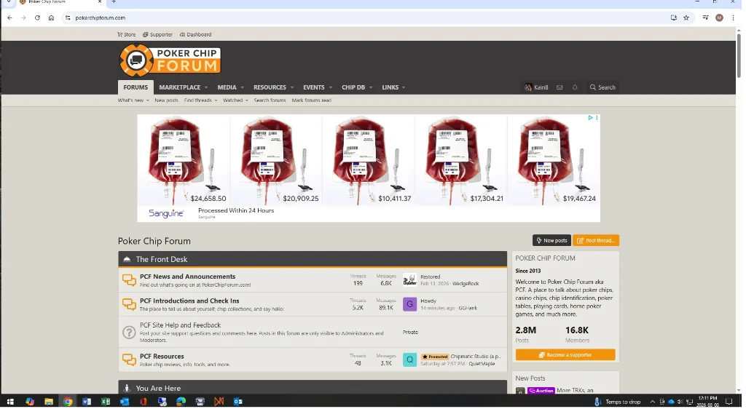Open PCF Introductions and Check Ins forum

pos(189,301)
